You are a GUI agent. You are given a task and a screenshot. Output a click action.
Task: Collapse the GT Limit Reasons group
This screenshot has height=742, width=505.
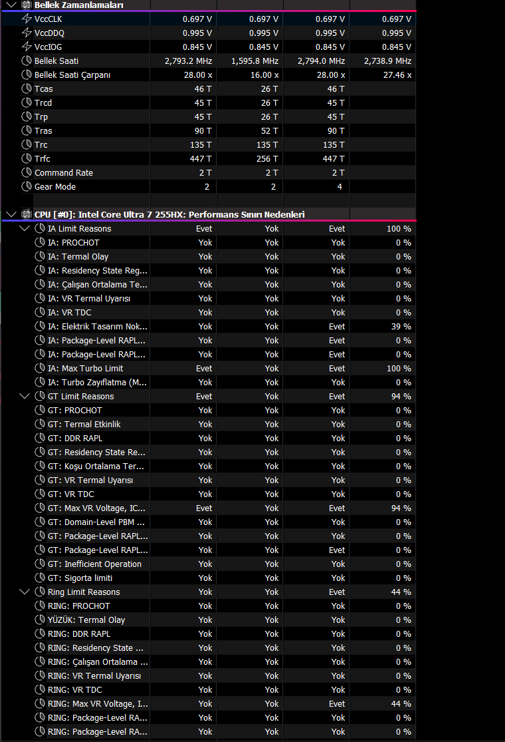(25, 396)
